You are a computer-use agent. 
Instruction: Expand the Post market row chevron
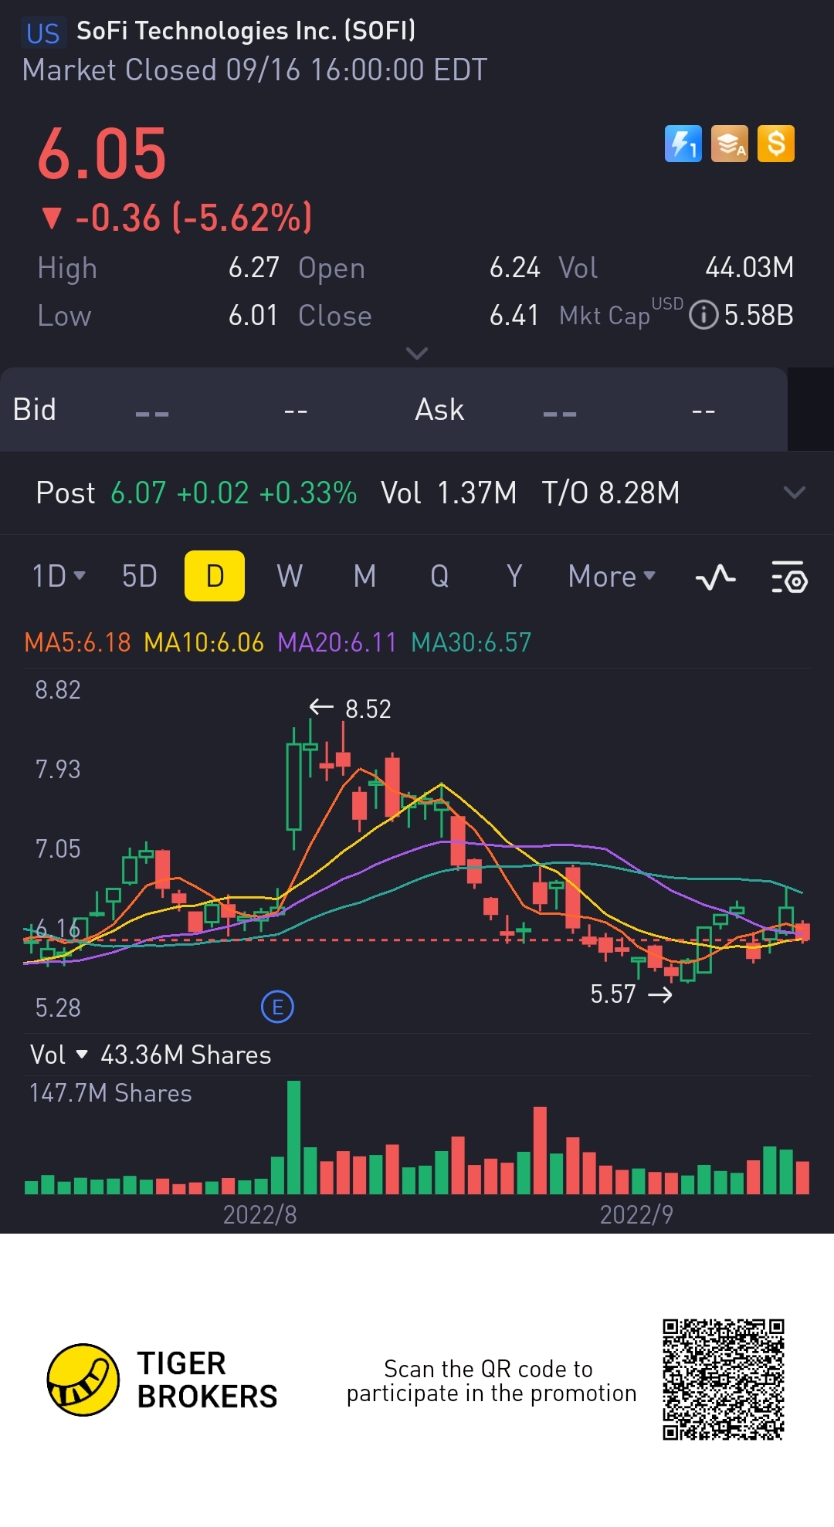[794, 493]
